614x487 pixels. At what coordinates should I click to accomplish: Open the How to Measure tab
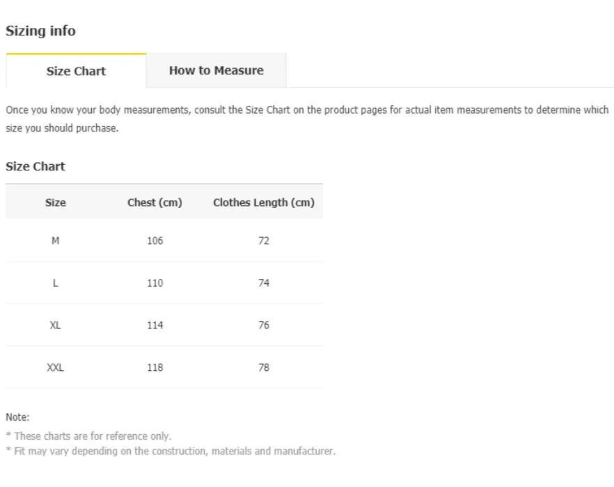[216, 70]
